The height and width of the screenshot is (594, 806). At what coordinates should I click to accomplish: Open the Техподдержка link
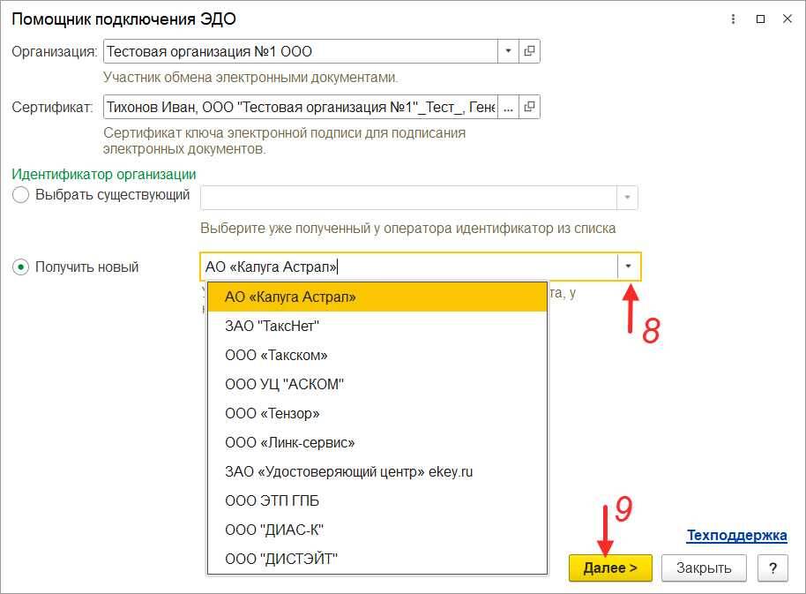point(736,536)
